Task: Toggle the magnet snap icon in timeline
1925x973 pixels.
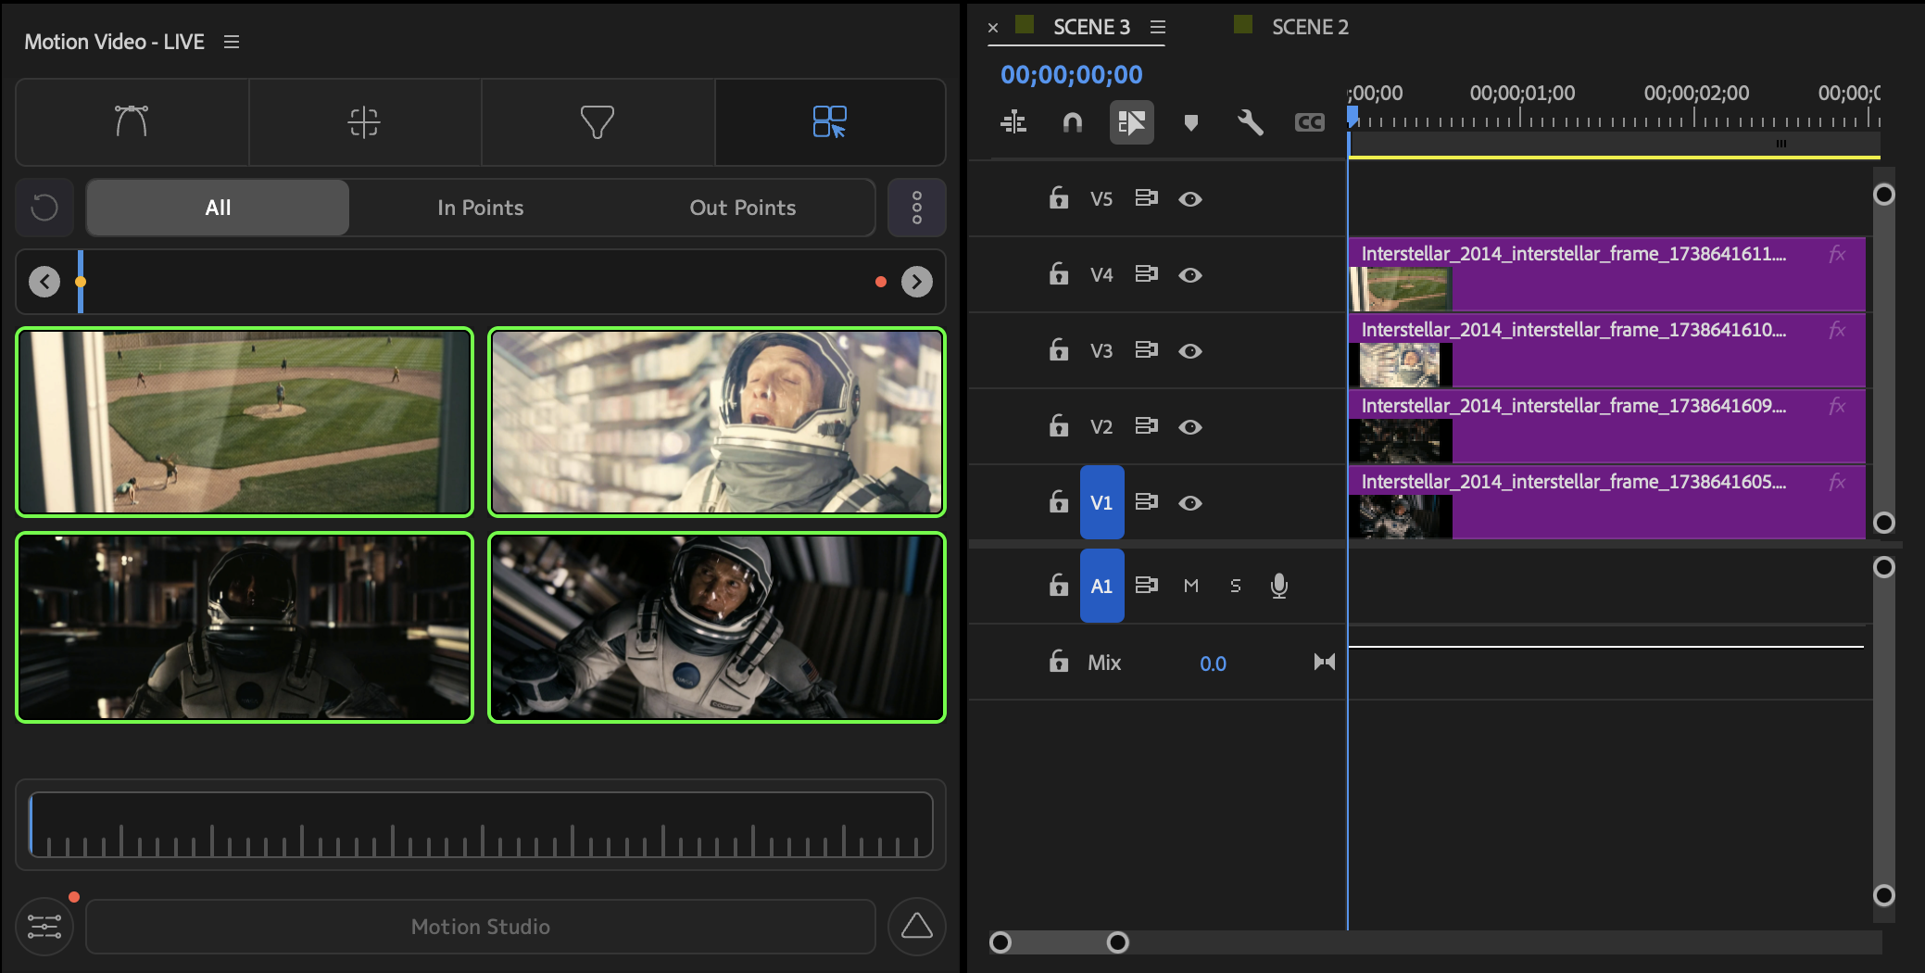Action: [1072, 122]
